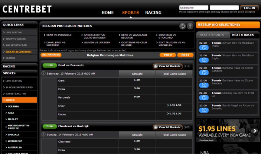261x154 pixels.
Task: Expand Basketball - US category
Action: click(20, 94)
